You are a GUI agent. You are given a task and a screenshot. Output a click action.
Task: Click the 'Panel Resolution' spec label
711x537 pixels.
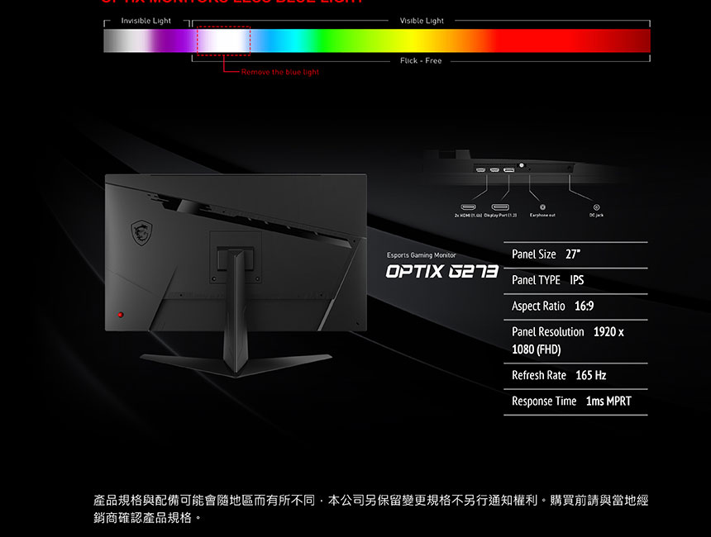(548, 332)
